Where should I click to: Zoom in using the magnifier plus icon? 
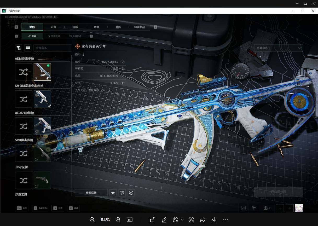click(118, 220)
